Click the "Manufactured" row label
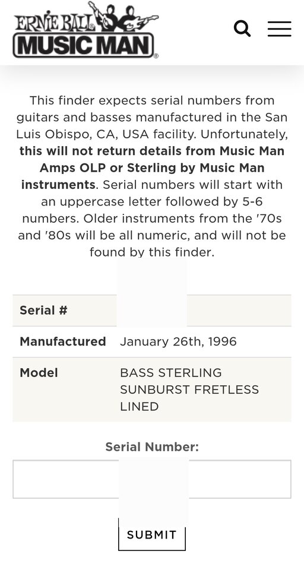 62,342
